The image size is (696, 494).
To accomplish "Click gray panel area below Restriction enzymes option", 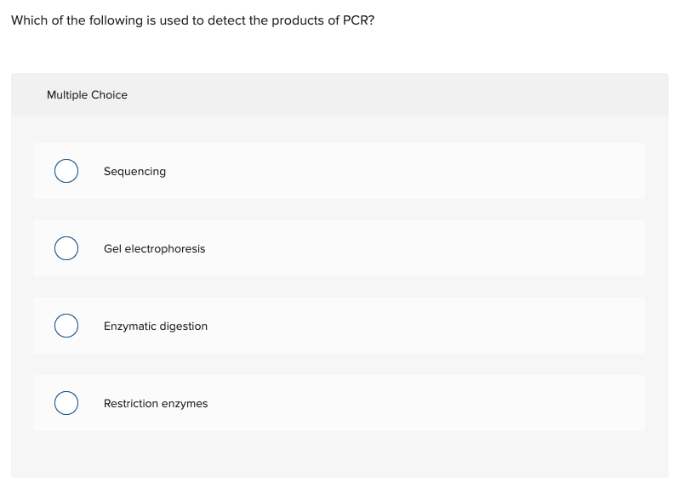I will 340,455.
